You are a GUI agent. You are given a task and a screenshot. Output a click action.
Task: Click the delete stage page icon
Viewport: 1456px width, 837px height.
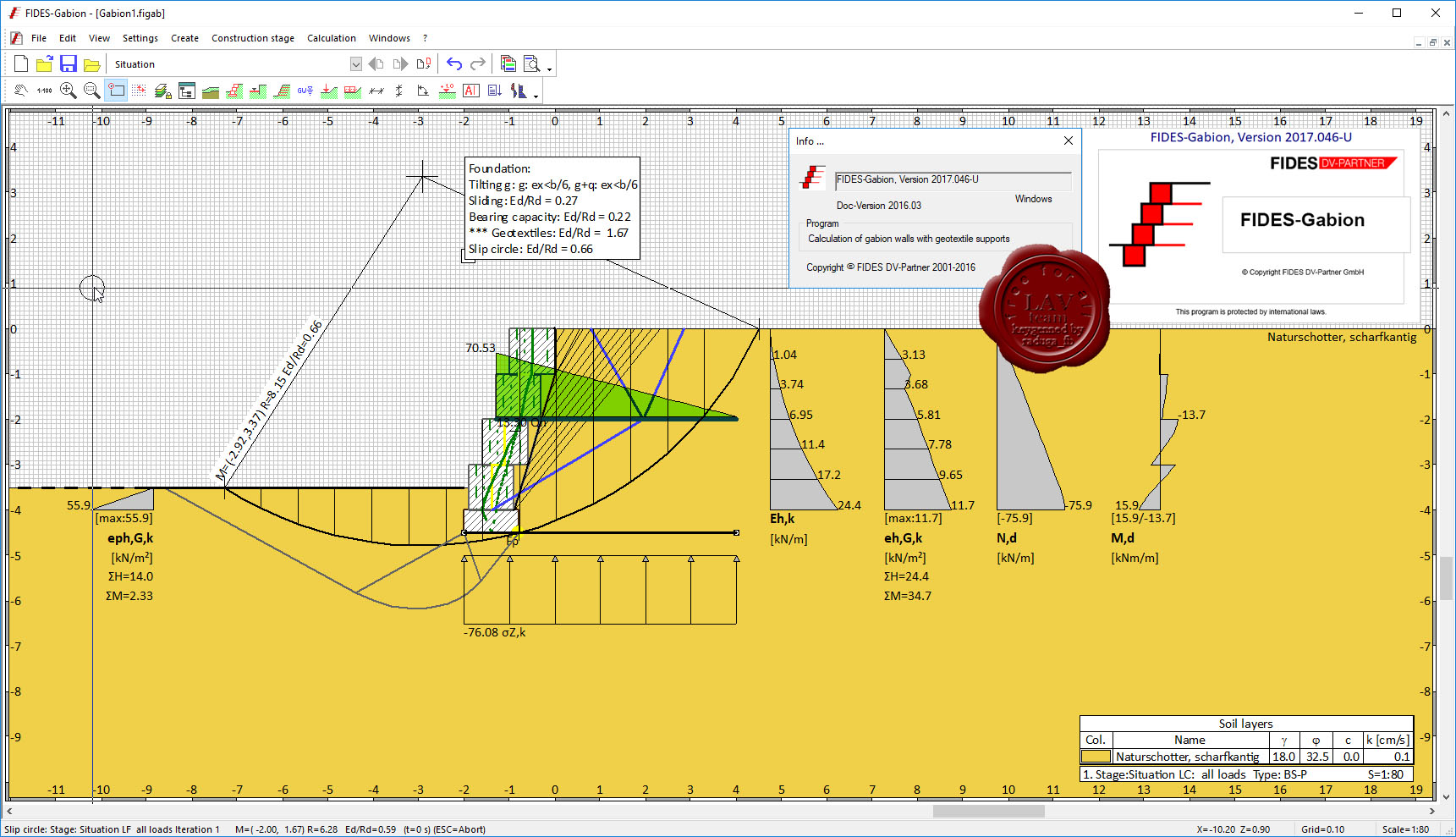coord(424,64)
